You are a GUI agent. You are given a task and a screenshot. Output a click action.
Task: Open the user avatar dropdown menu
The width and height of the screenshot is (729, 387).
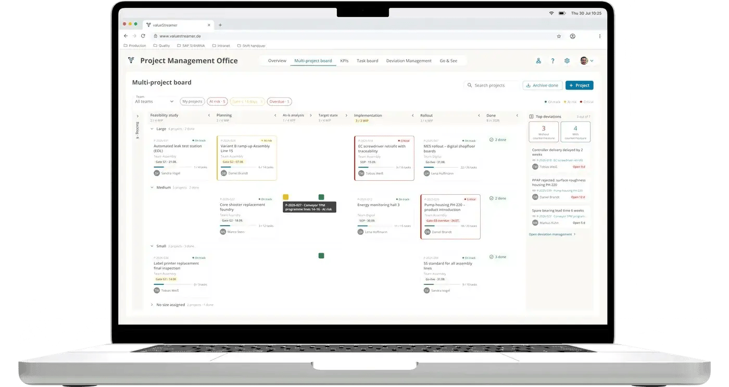pyautogui.click(x=587, y=61)
